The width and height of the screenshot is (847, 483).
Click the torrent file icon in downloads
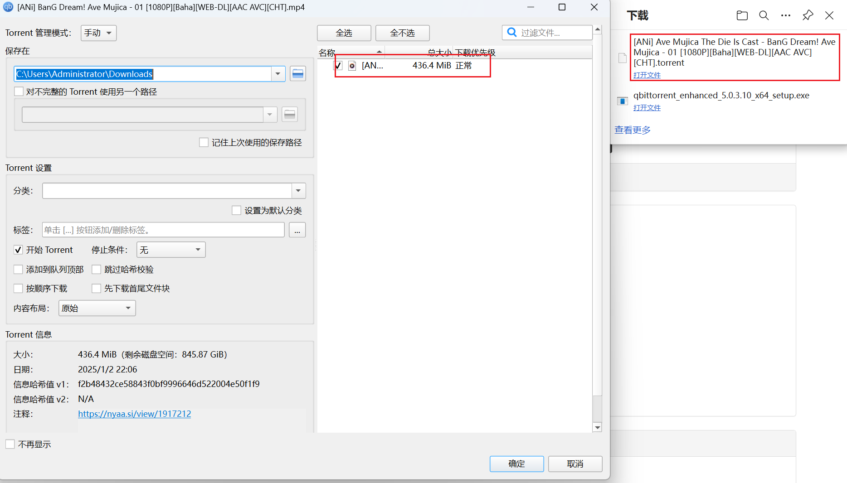pyautogui.click(x=623, y=58)
